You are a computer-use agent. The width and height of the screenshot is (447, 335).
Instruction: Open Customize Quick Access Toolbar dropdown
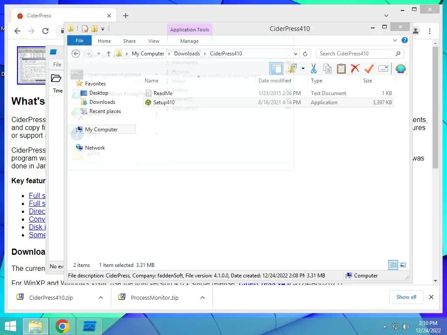103,29
